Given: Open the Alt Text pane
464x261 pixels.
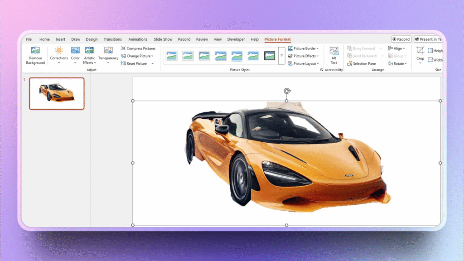Looking at the screenshot, I should (334, 51).
